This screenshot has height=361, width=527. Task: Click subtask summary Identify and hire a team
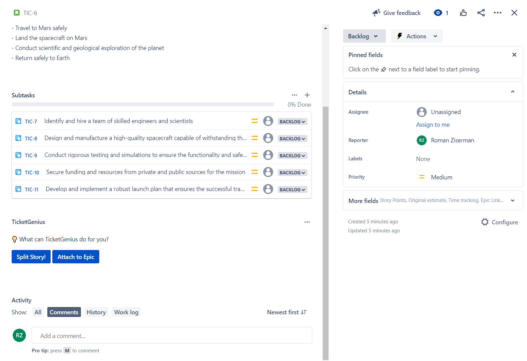tap(119, 121)
